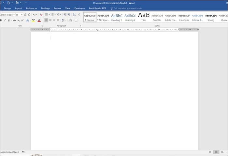Apply the Subtle Emphasis style
Viewport: 228px width, 156px height.
[x=170, y=17]
